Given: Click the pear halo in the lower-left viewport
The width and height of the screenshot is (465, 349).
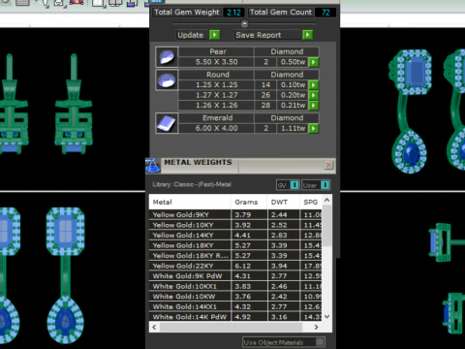Looking at the screenshot, I should (x=66, y=320).
